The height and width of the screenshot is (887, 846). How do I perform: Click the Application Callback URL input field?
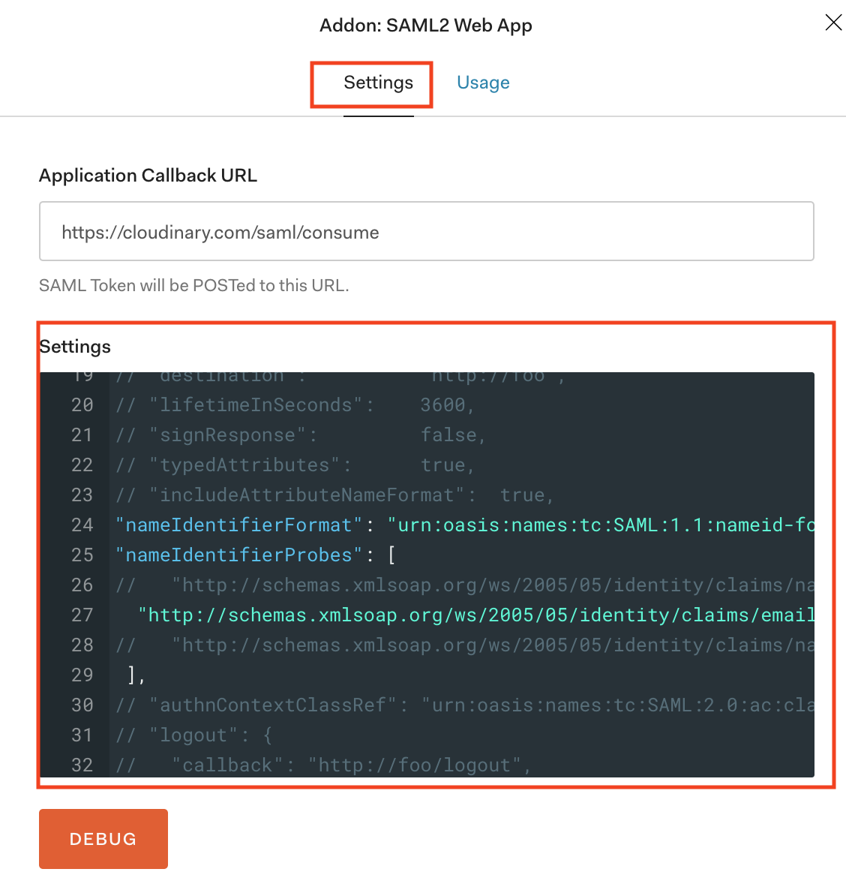[427, 231]
